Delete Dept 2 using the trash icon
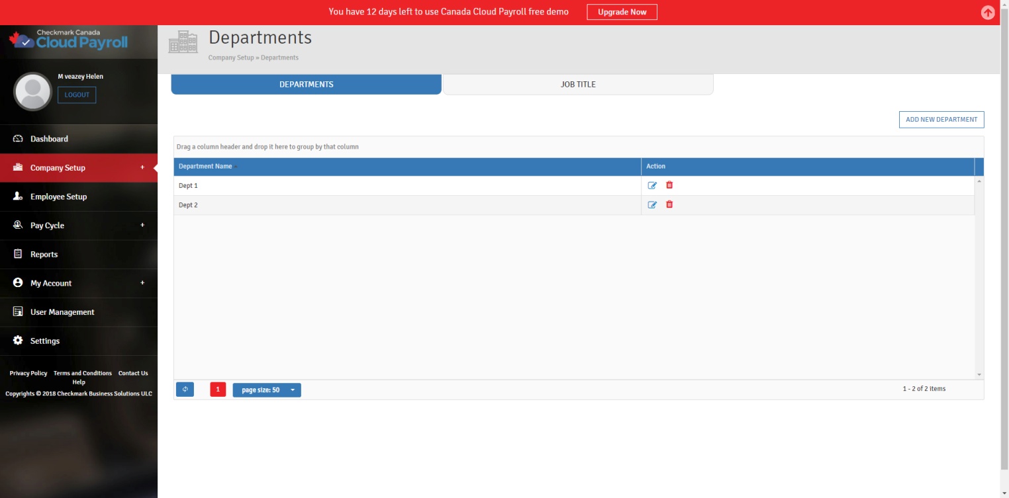 (x=669, y=204)
